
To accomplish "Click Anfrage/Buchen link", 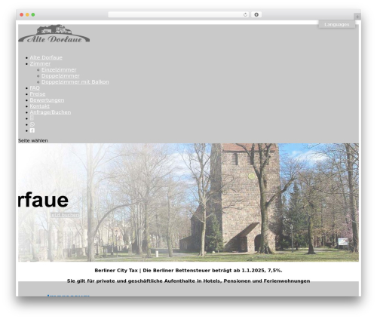I will click(x=51, y=112).
